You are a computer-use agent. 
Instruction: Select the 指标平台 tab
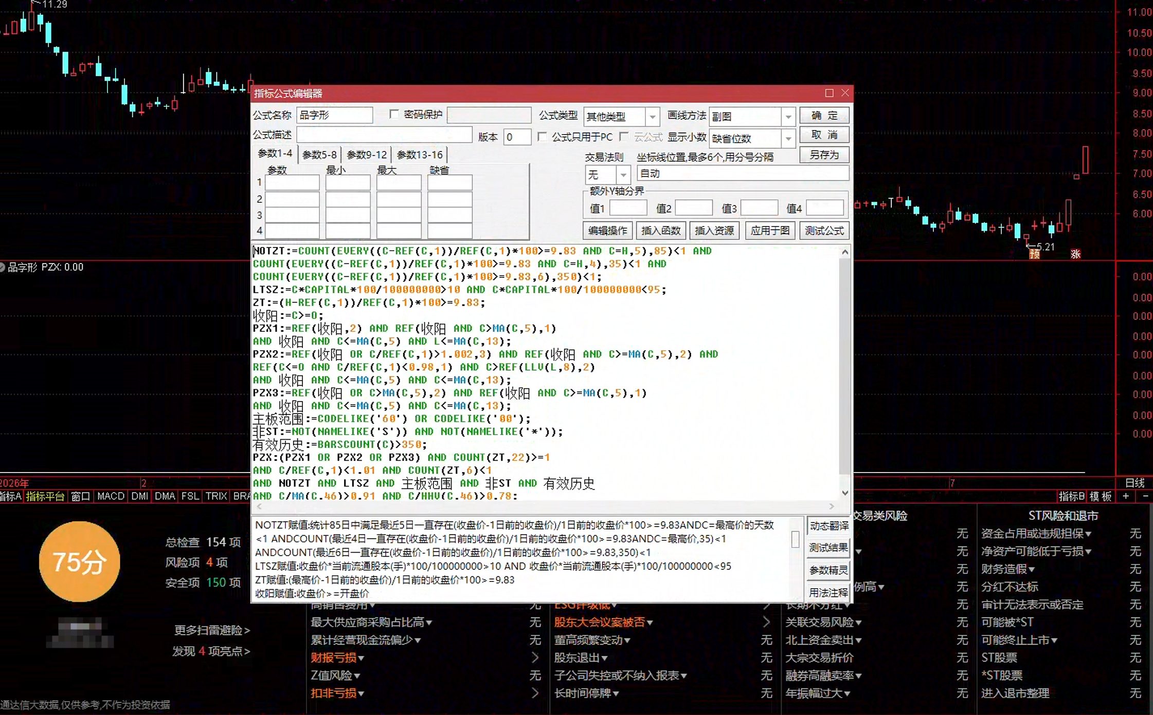45,496
